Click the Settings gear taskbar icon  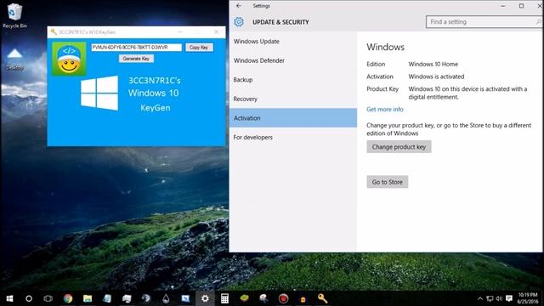pos(205,298)
